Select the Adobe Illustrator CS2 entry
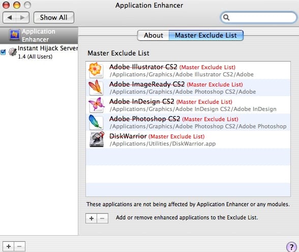Screen dimensions: 299x252 click(x=188, y=70)
